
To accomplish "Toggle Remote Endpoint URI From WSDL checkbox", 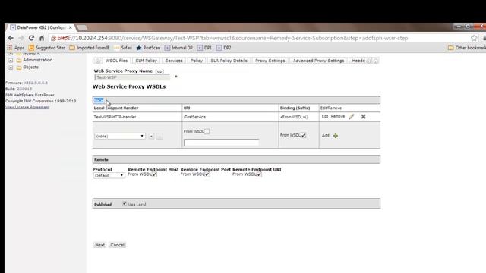I will [x=259, y=174].
